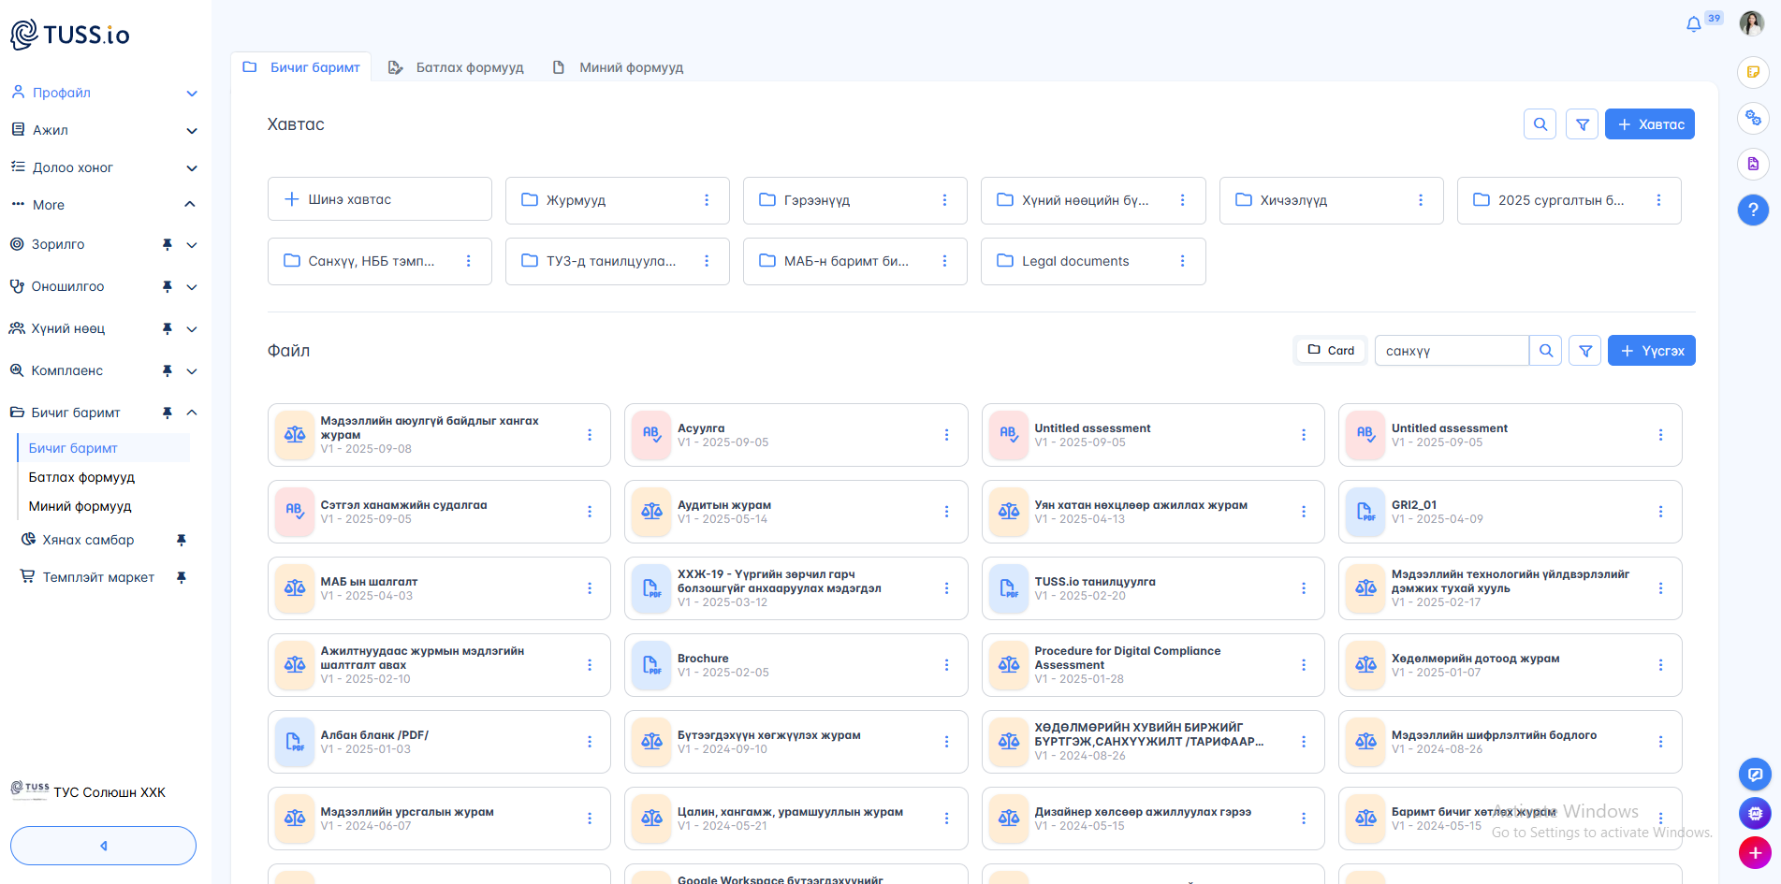Open the Legal documents folder
The height and width of the screenshot is (884, 1781).
(x=1074, y=261)
